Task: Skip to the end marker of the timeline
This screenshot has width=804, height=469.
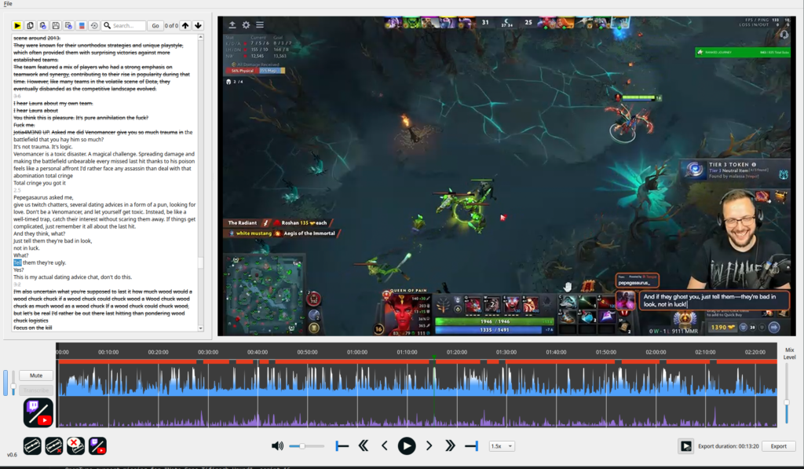Action: coord(471,446)
